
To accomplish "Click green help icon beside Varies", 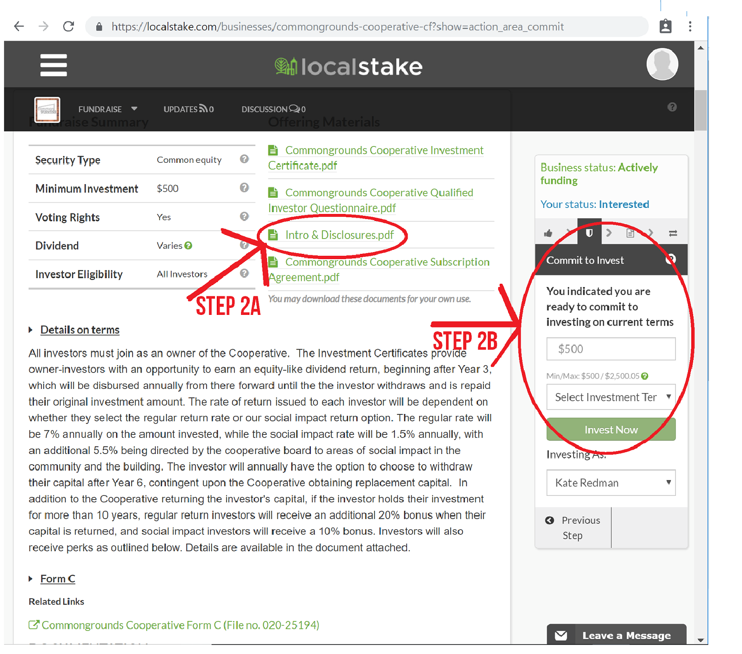I will point(188,246).
